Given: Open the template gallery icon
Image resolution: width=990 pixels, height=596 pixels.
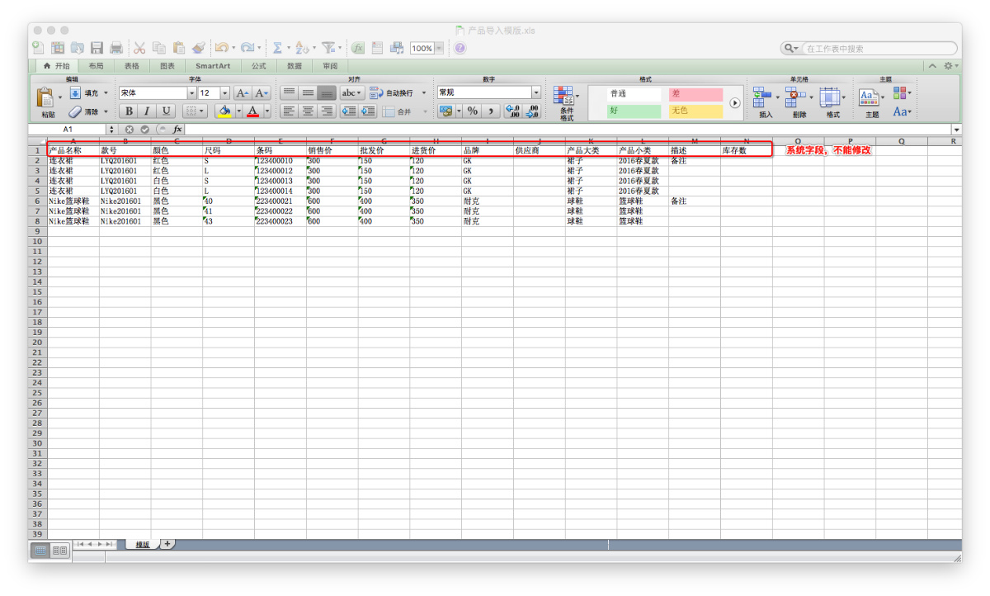Looking at the screenshot, I should pyautogui.click(x=58, y=48).
